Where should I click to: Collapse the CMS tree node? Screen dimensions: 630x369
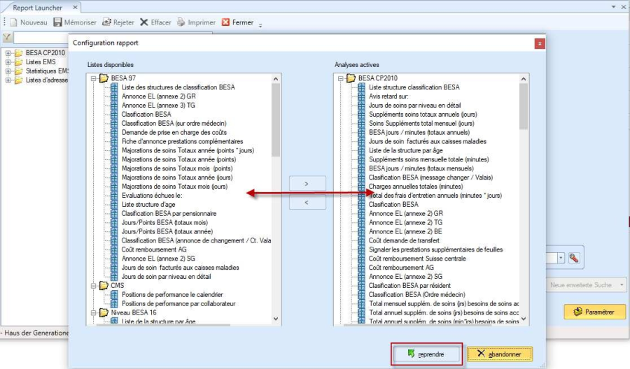pos(94,286)
